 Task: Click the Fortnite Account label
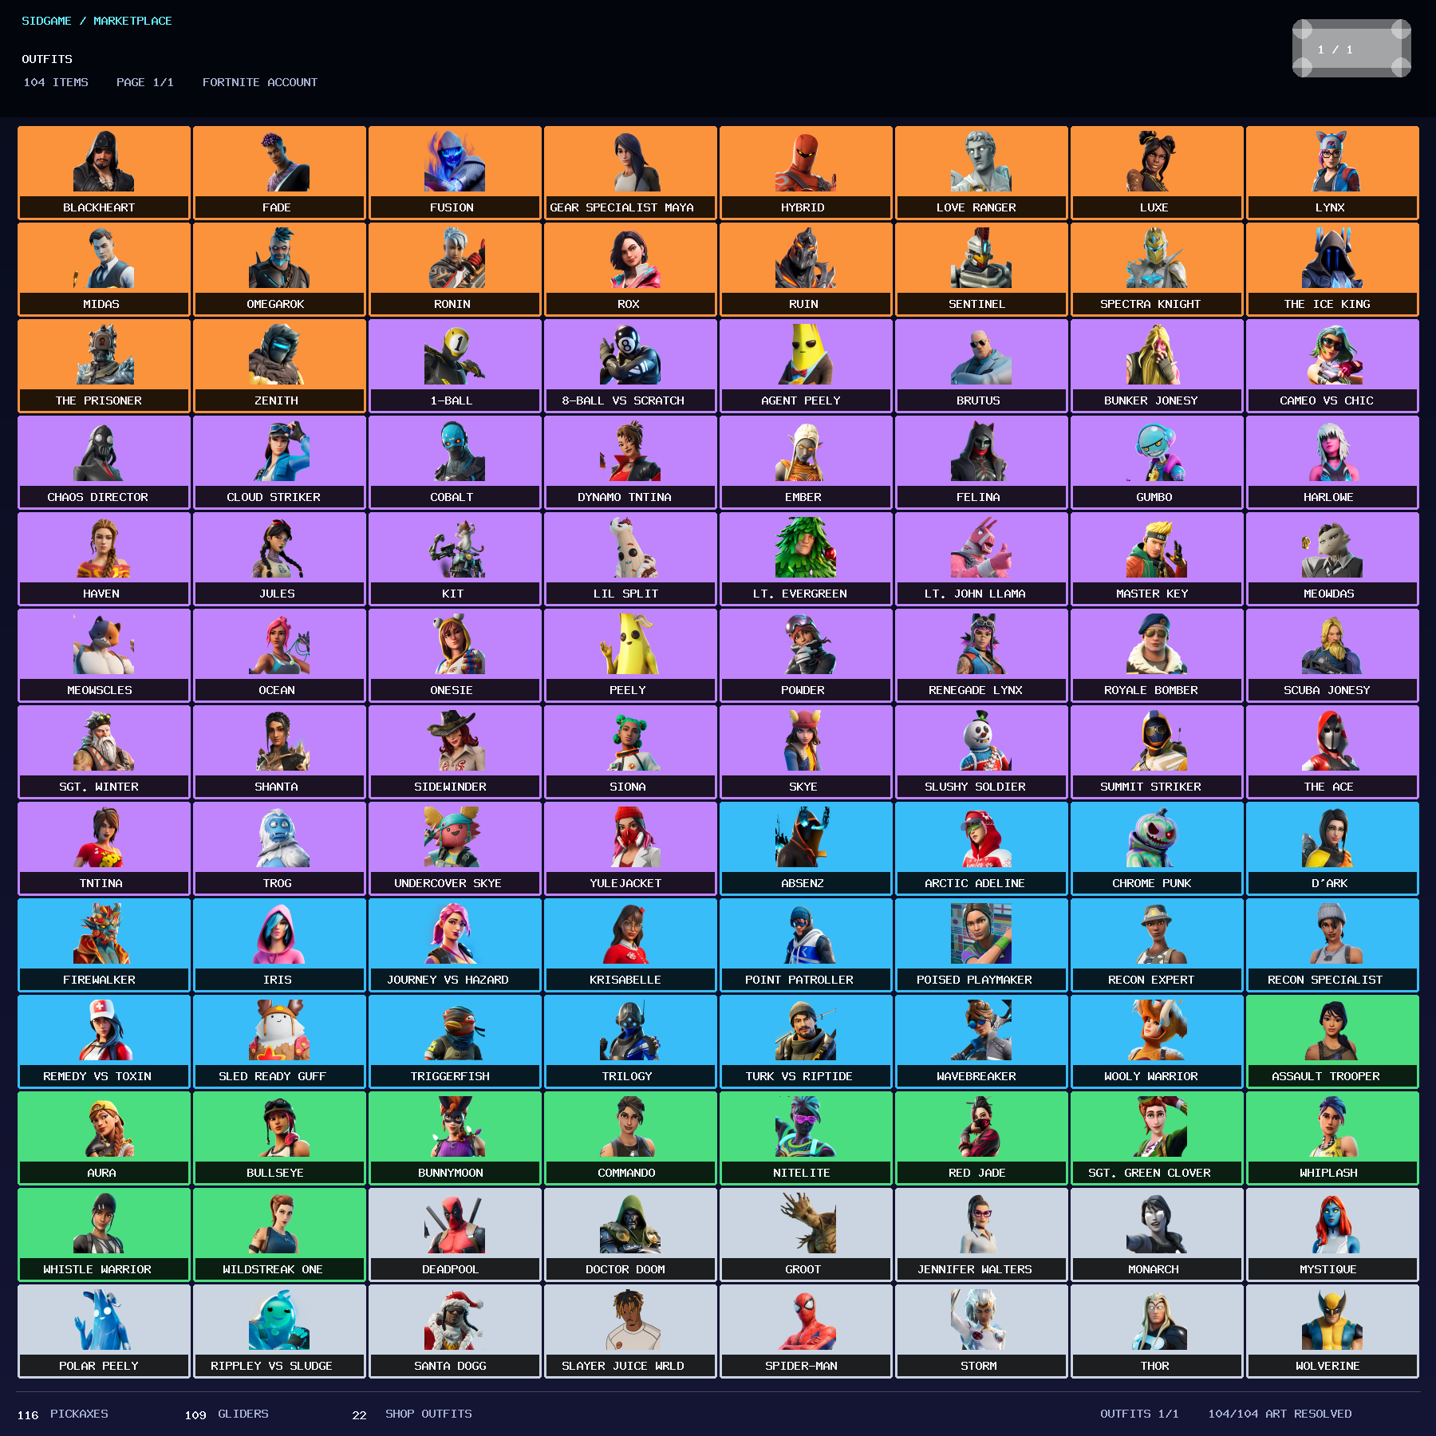click(260, 82)
